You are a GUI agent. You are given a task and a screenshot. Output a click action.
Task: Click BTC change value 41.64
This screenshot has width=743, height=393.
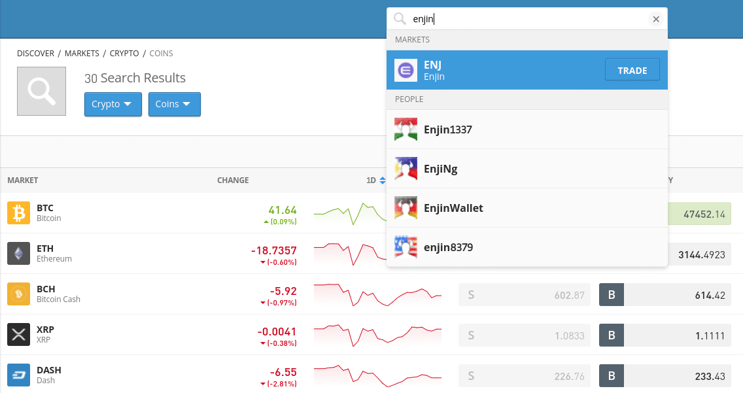pyautogui.click(x=283, y=210)
